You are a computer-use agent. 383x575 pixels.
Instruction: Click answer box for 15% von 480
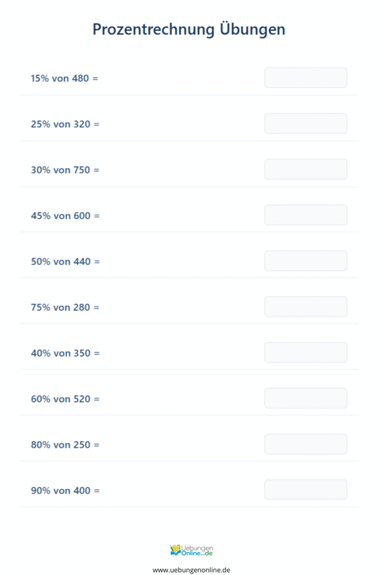coord(306,77)
